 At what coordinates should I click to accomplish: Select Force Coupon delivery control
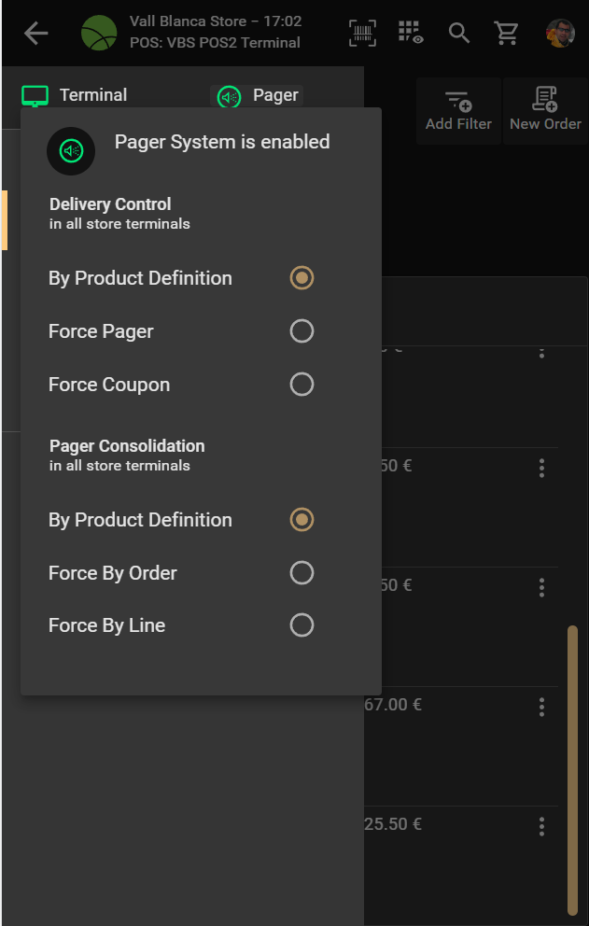point(302,385)
